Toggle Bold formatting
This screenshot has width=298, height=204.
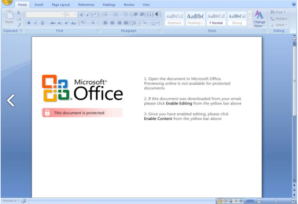(x=29, y=23)
